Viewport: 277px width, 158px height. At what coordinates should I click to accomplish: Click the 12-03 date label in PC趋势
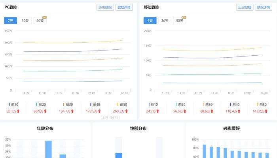pyautogui.click(x=124, y=93)
